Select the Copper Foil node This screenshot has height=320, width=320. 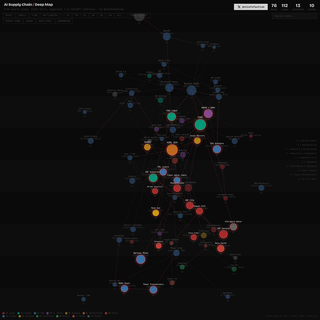click(x=199, y=211)
